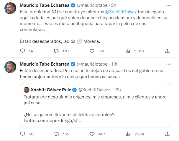Screen dimensions: 179x141
Task: Open Mauricio Tabe Echartea's profile from first tweet
Action: [44, 5]
